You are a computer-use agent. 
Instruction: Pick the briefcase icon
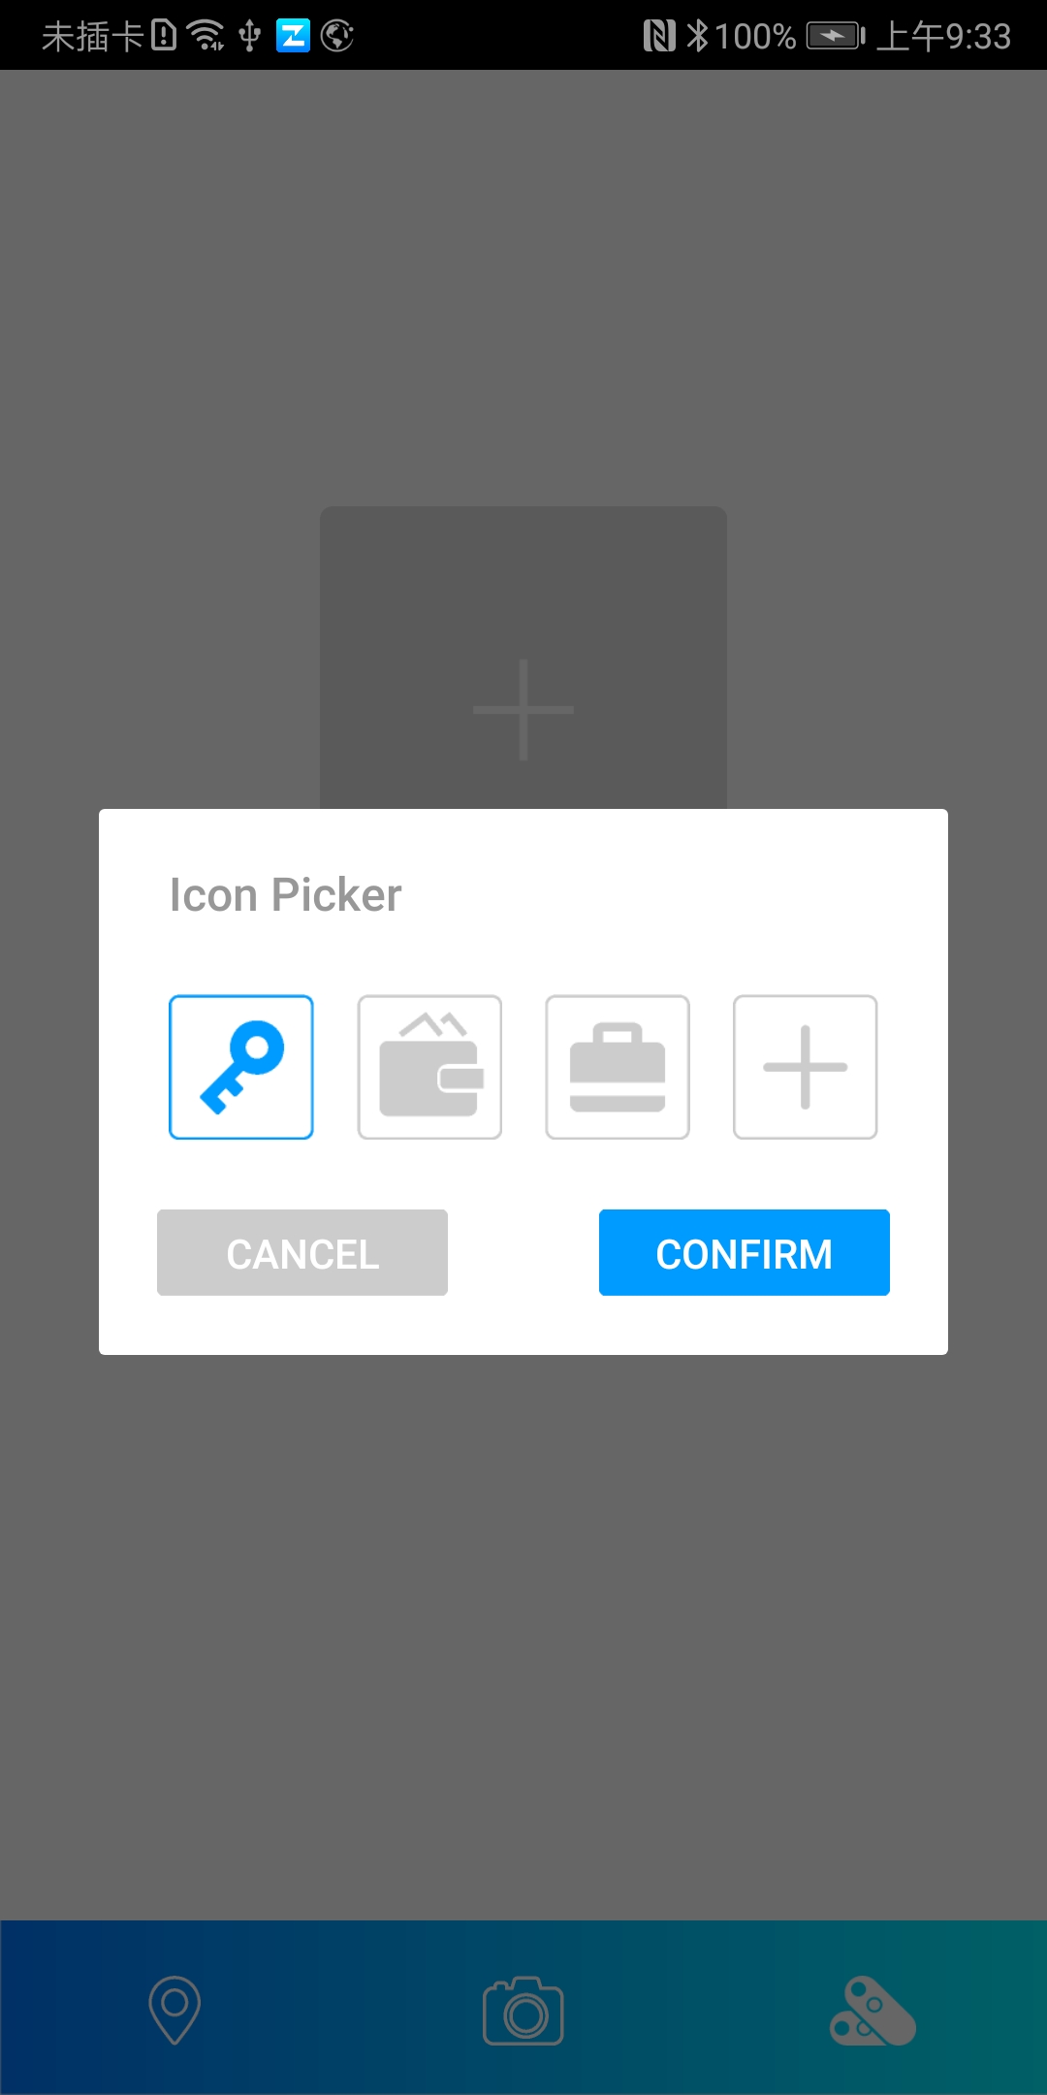618,1067
